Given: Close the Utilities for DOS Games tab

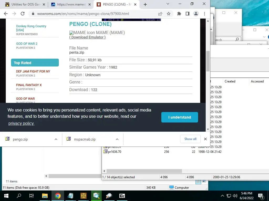Looking at the screenshot, I should pyautogui.click(x=44, y=4).
